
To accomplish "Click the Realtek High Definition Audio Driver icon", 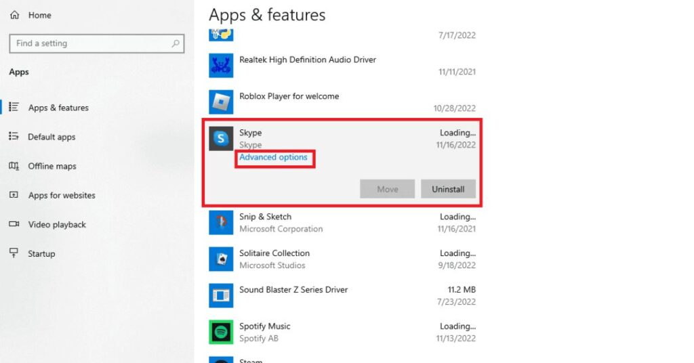I will pyautogui.click(x=221, y=66).
